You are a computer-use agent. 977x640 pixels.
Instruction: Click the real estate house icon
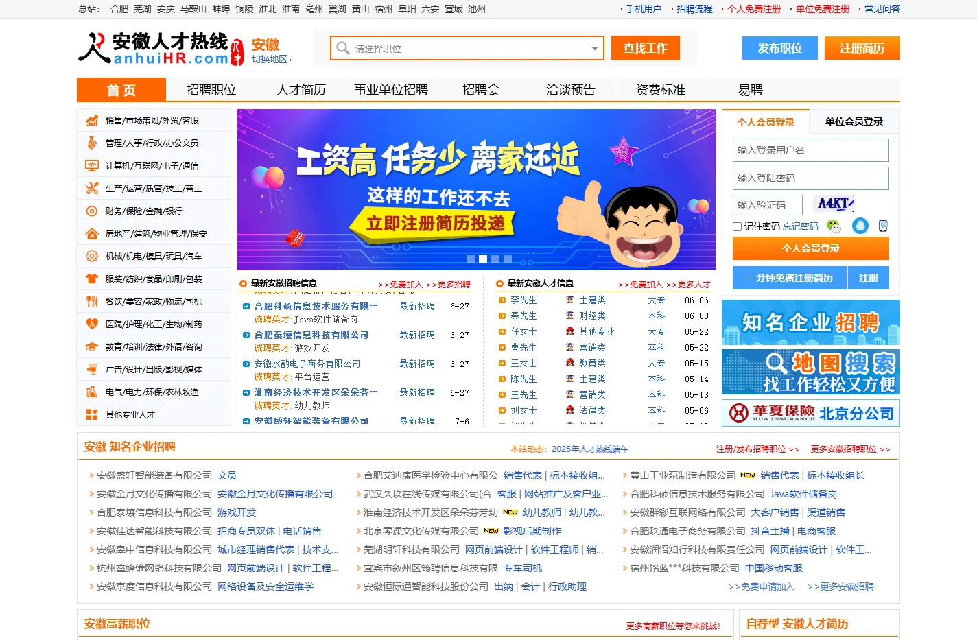pyautogui.click(x=91, y=234)
